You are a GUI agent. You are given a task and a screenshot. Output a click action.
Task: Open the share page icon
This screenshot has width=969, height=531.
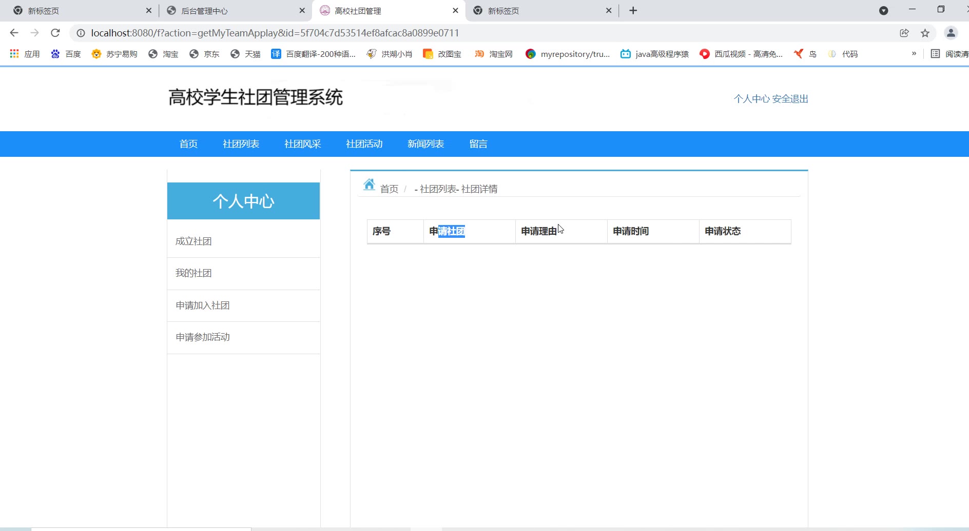tap(904, 33)
